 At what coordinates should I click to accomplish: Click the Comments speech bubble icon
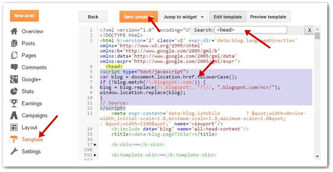tap(14, 67)
